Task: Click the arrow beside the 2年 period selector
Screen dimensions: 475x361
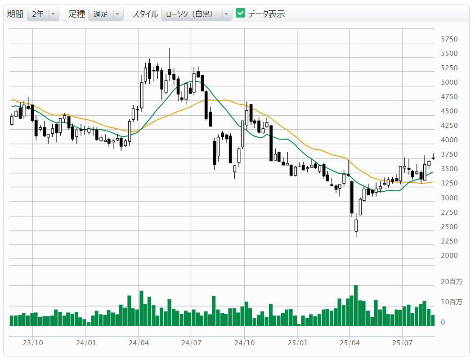Action: 54,14
